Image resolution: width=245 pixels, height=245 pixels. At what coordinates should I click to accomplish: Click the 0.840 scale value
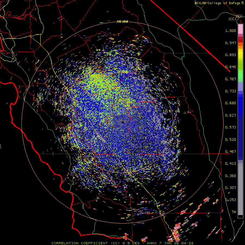pyautogui.click(x=231, y=67)
